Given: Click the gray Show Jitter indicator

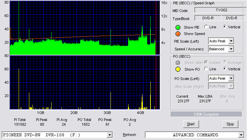Looking at the screenshot, I should (178, 63).
